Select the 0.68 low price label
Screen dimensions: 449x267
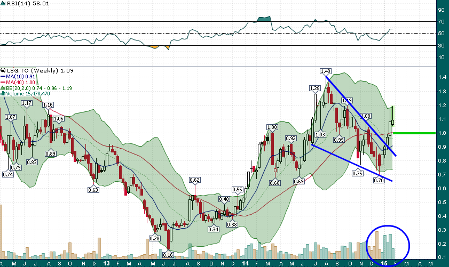(275, 183)
